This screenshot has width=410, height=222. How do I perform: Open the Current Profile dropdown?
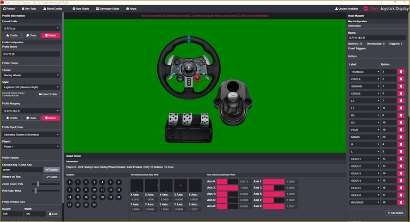[31, 28]
